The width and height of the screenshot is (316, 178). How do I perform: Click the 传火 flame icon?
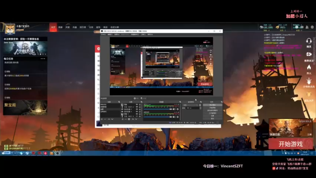point(309,67)
